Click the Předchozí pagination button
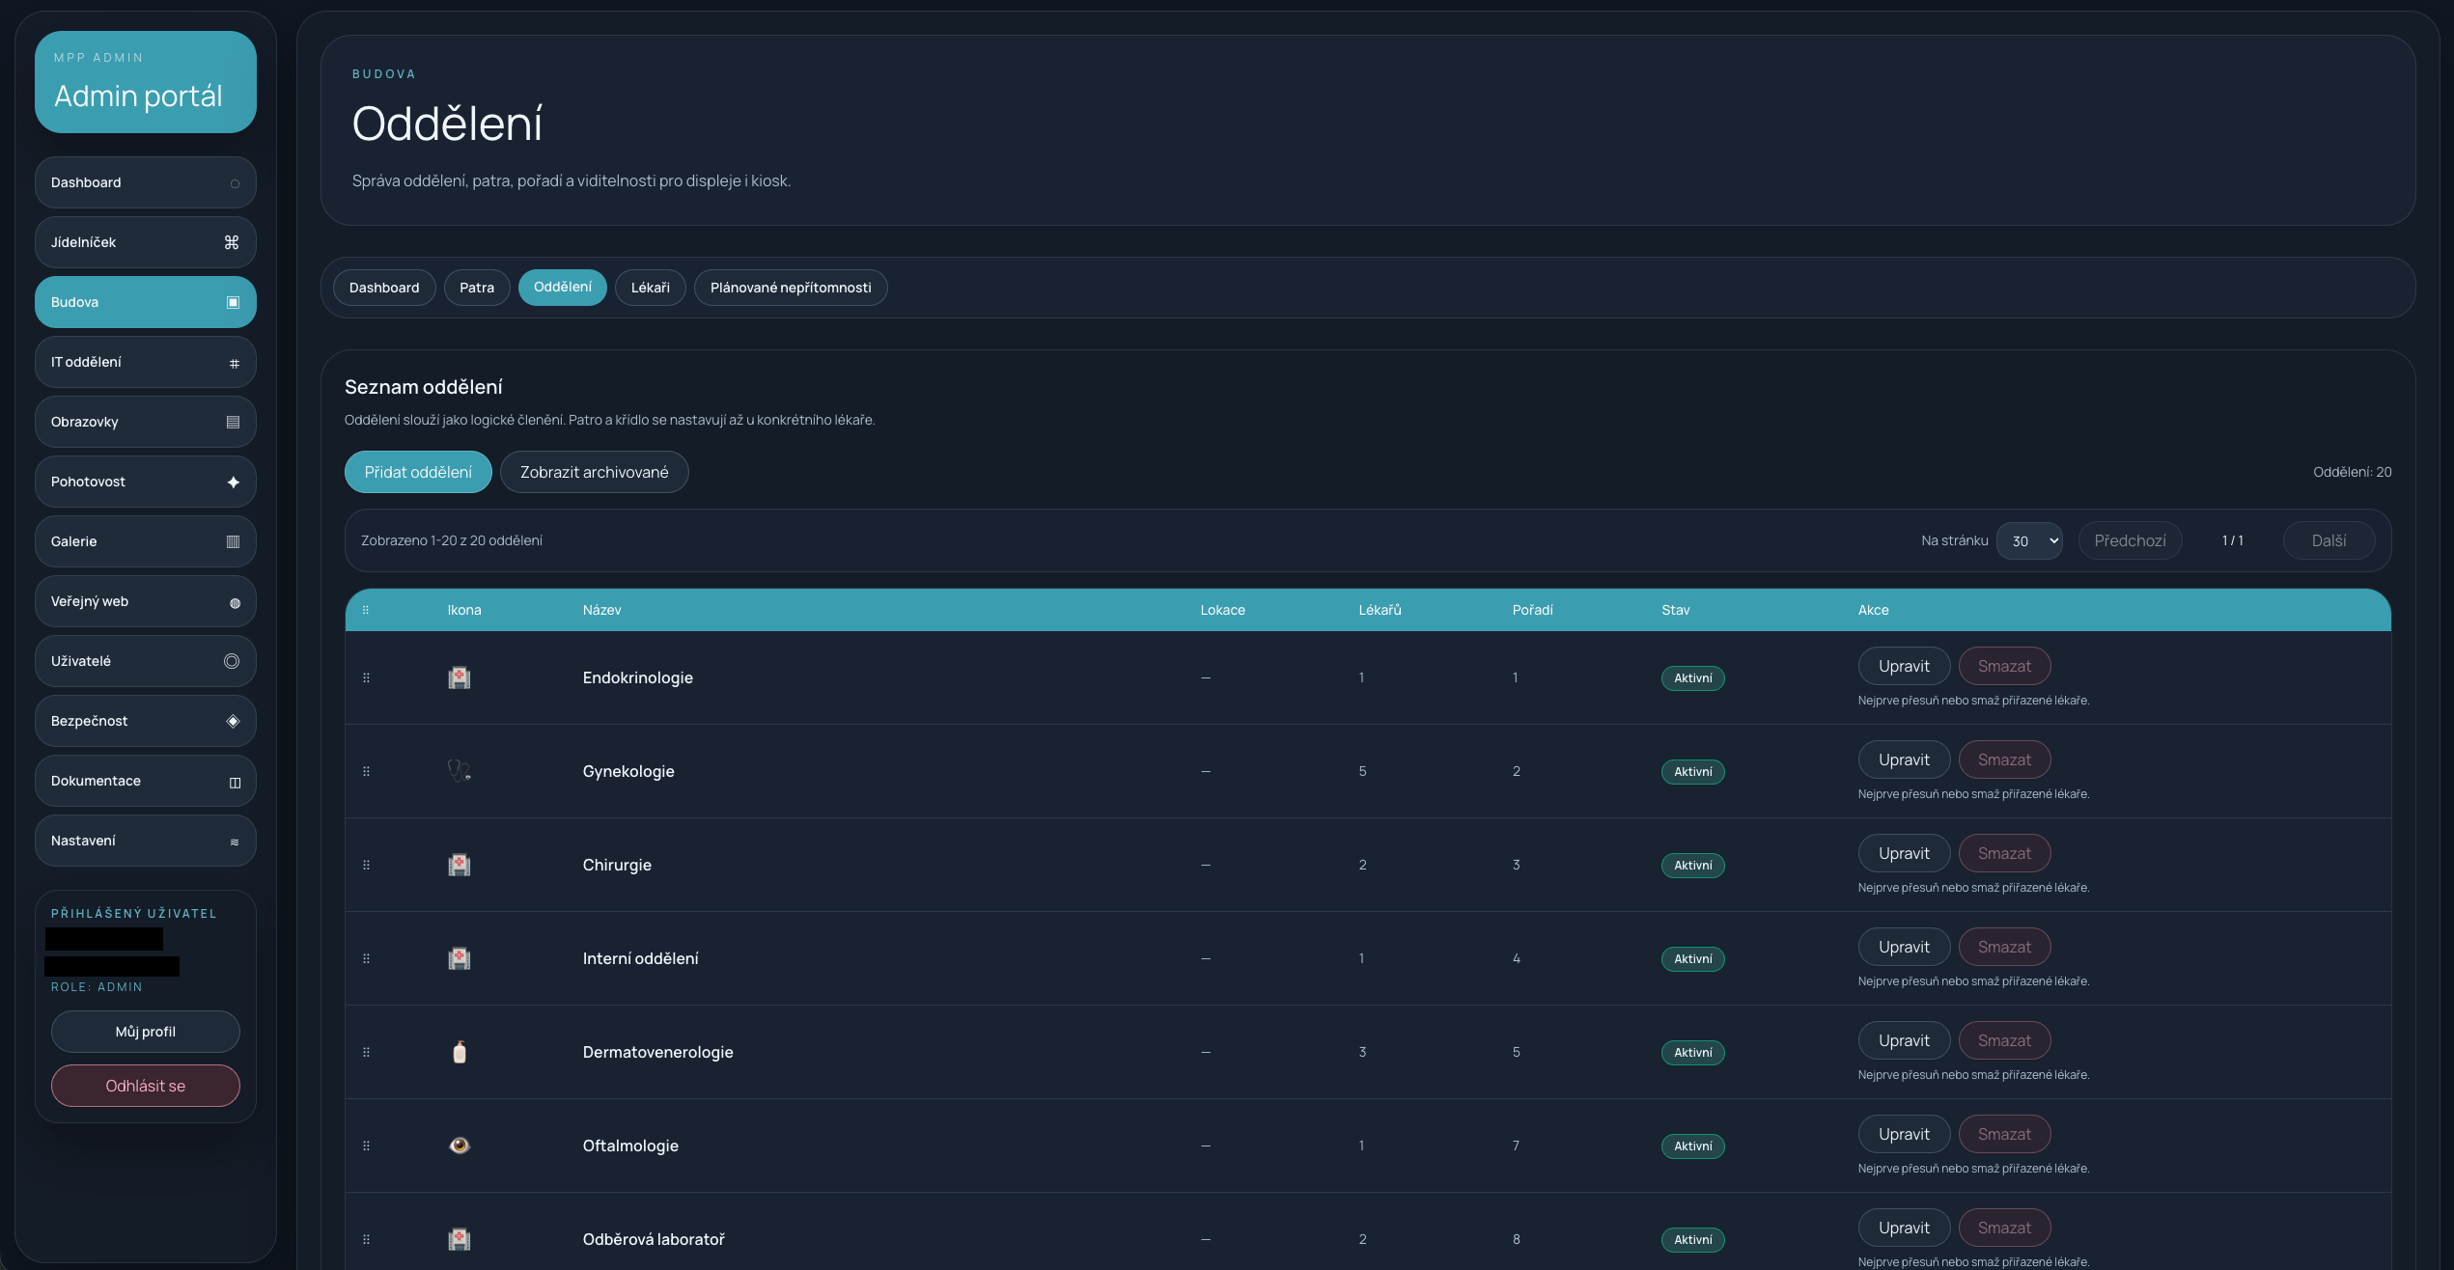The width and height of the screenshot is (2454, 1270). (x=2130, y=540)
